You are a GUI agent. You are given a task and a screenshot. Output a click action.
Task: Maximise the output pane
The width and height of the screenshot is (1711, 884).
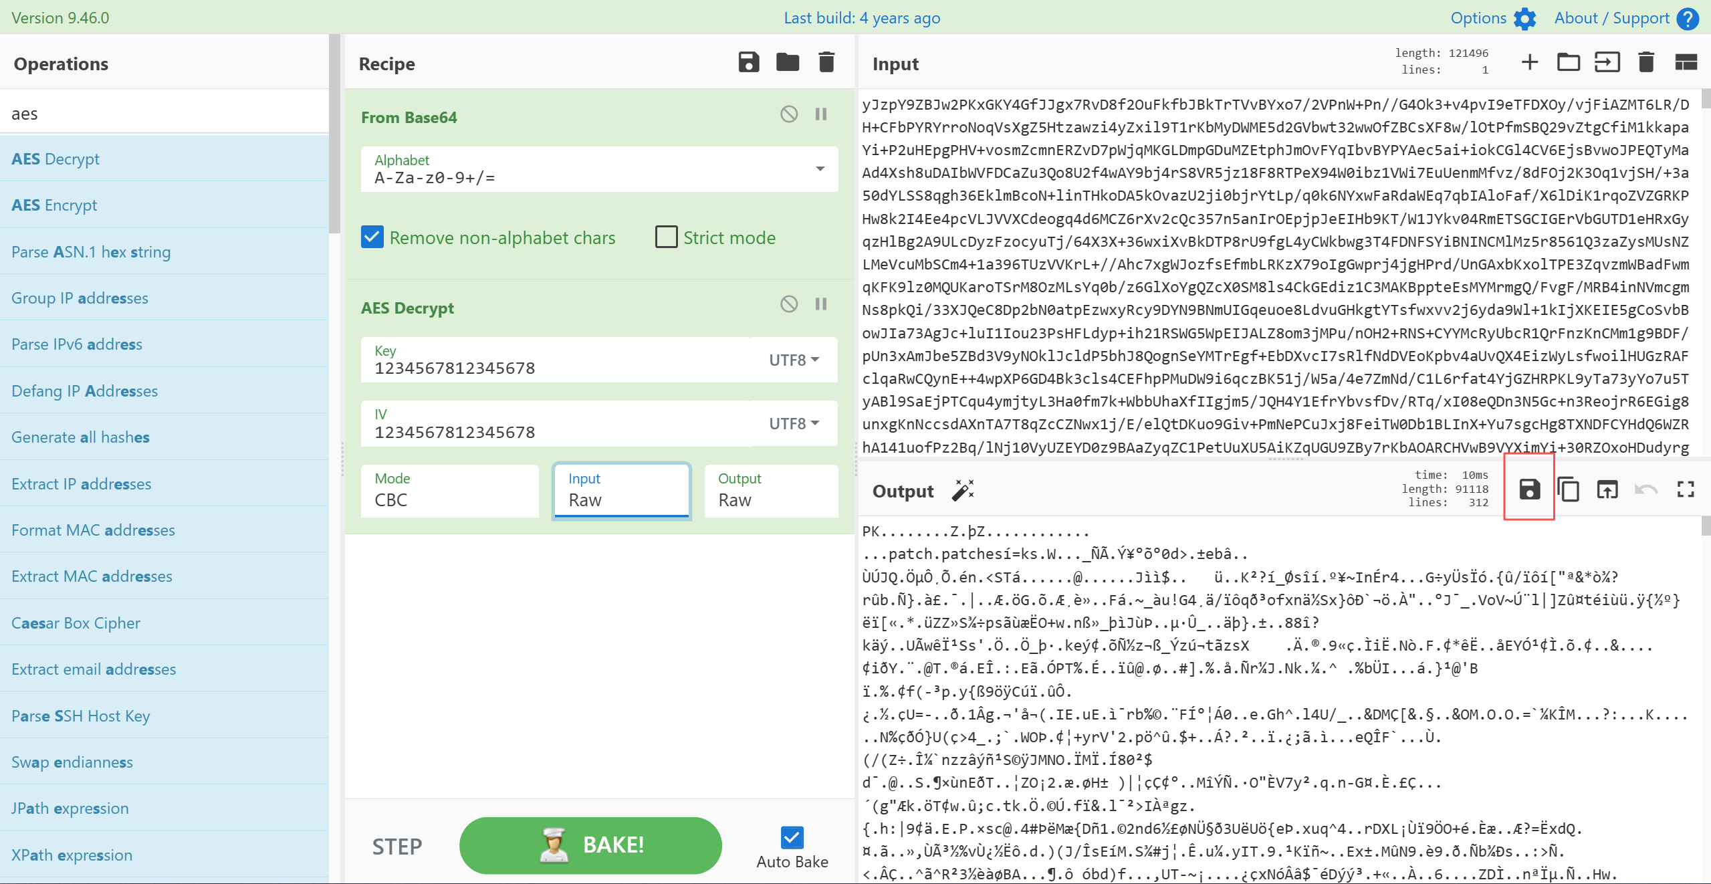[1686, 489]
